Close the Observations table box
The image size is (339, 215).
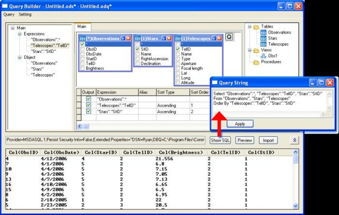tap(128, 38)
